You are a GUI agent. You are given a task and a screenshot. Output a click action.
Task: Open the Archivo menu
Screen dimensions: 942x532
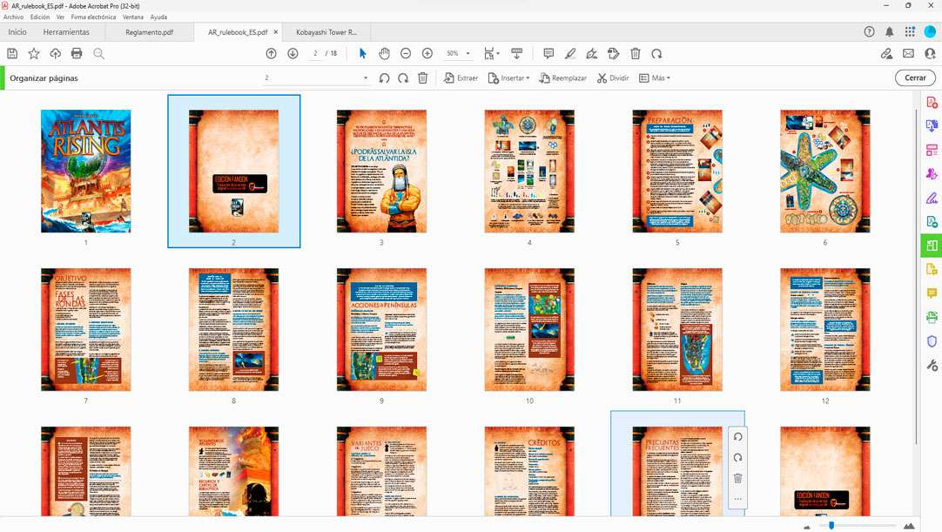point(13,17)
